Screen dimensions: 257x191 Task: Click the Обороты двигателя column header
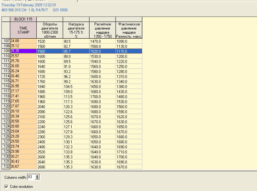point(50,30)
